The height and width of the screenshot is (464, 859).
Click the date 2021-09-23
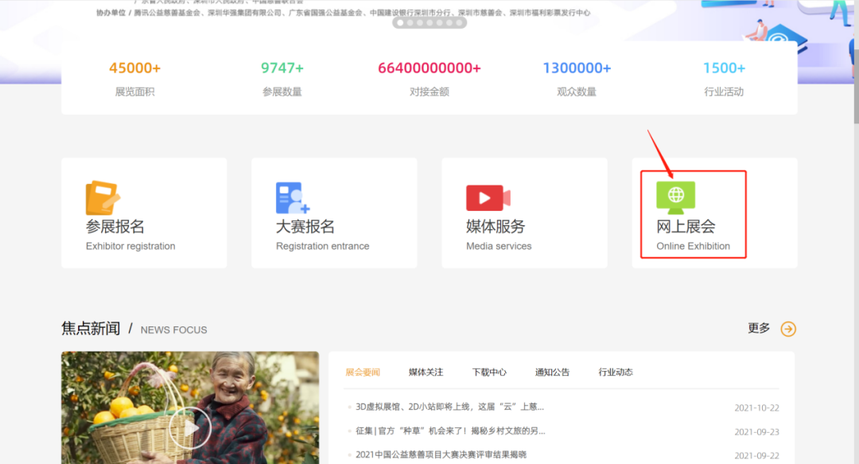pos(756,432)
